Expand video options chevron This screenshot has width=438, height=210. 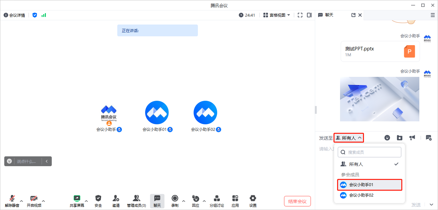pyautogui.click(x=44, y=201)
